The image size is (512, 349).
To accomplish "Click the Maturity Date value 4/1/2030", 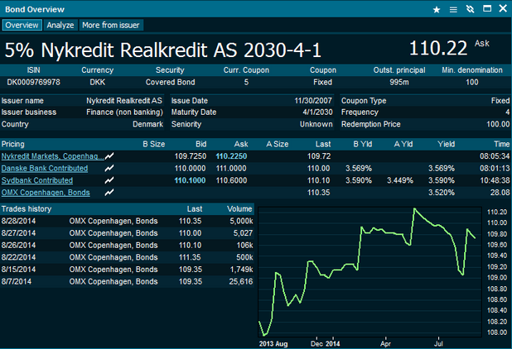I will tap(317, 112).
